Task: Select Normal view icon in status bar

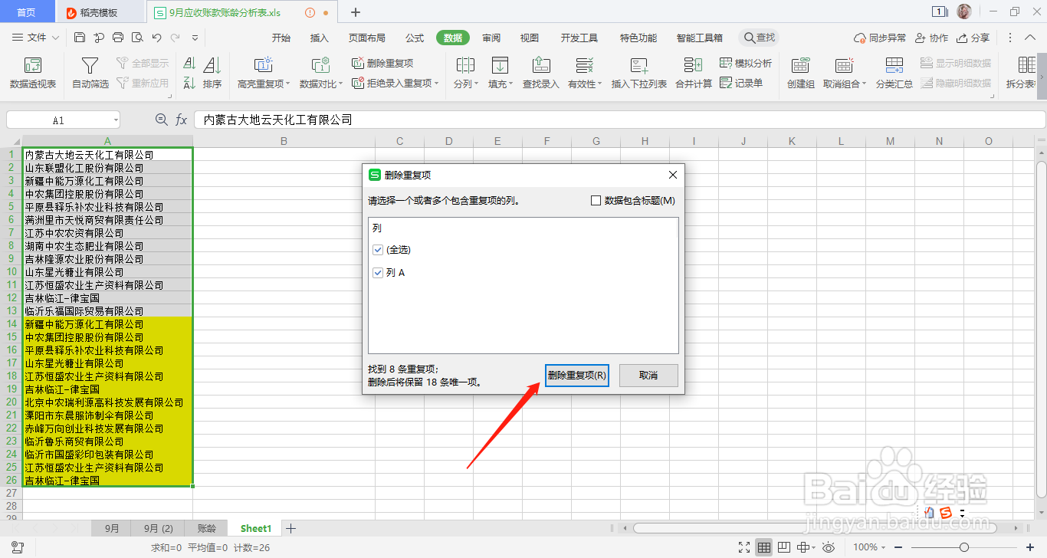Action: pos(764,547)
